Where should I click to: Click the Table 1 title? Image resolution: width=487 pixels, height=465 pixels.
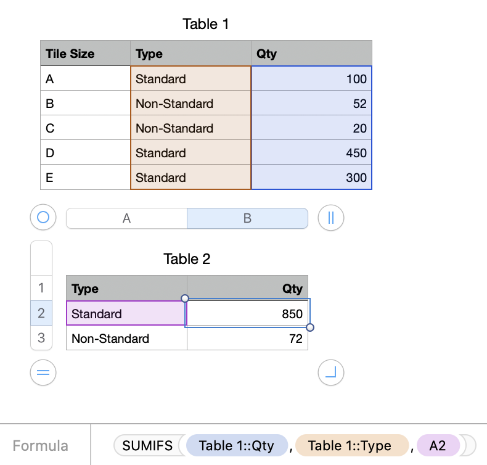206,24
